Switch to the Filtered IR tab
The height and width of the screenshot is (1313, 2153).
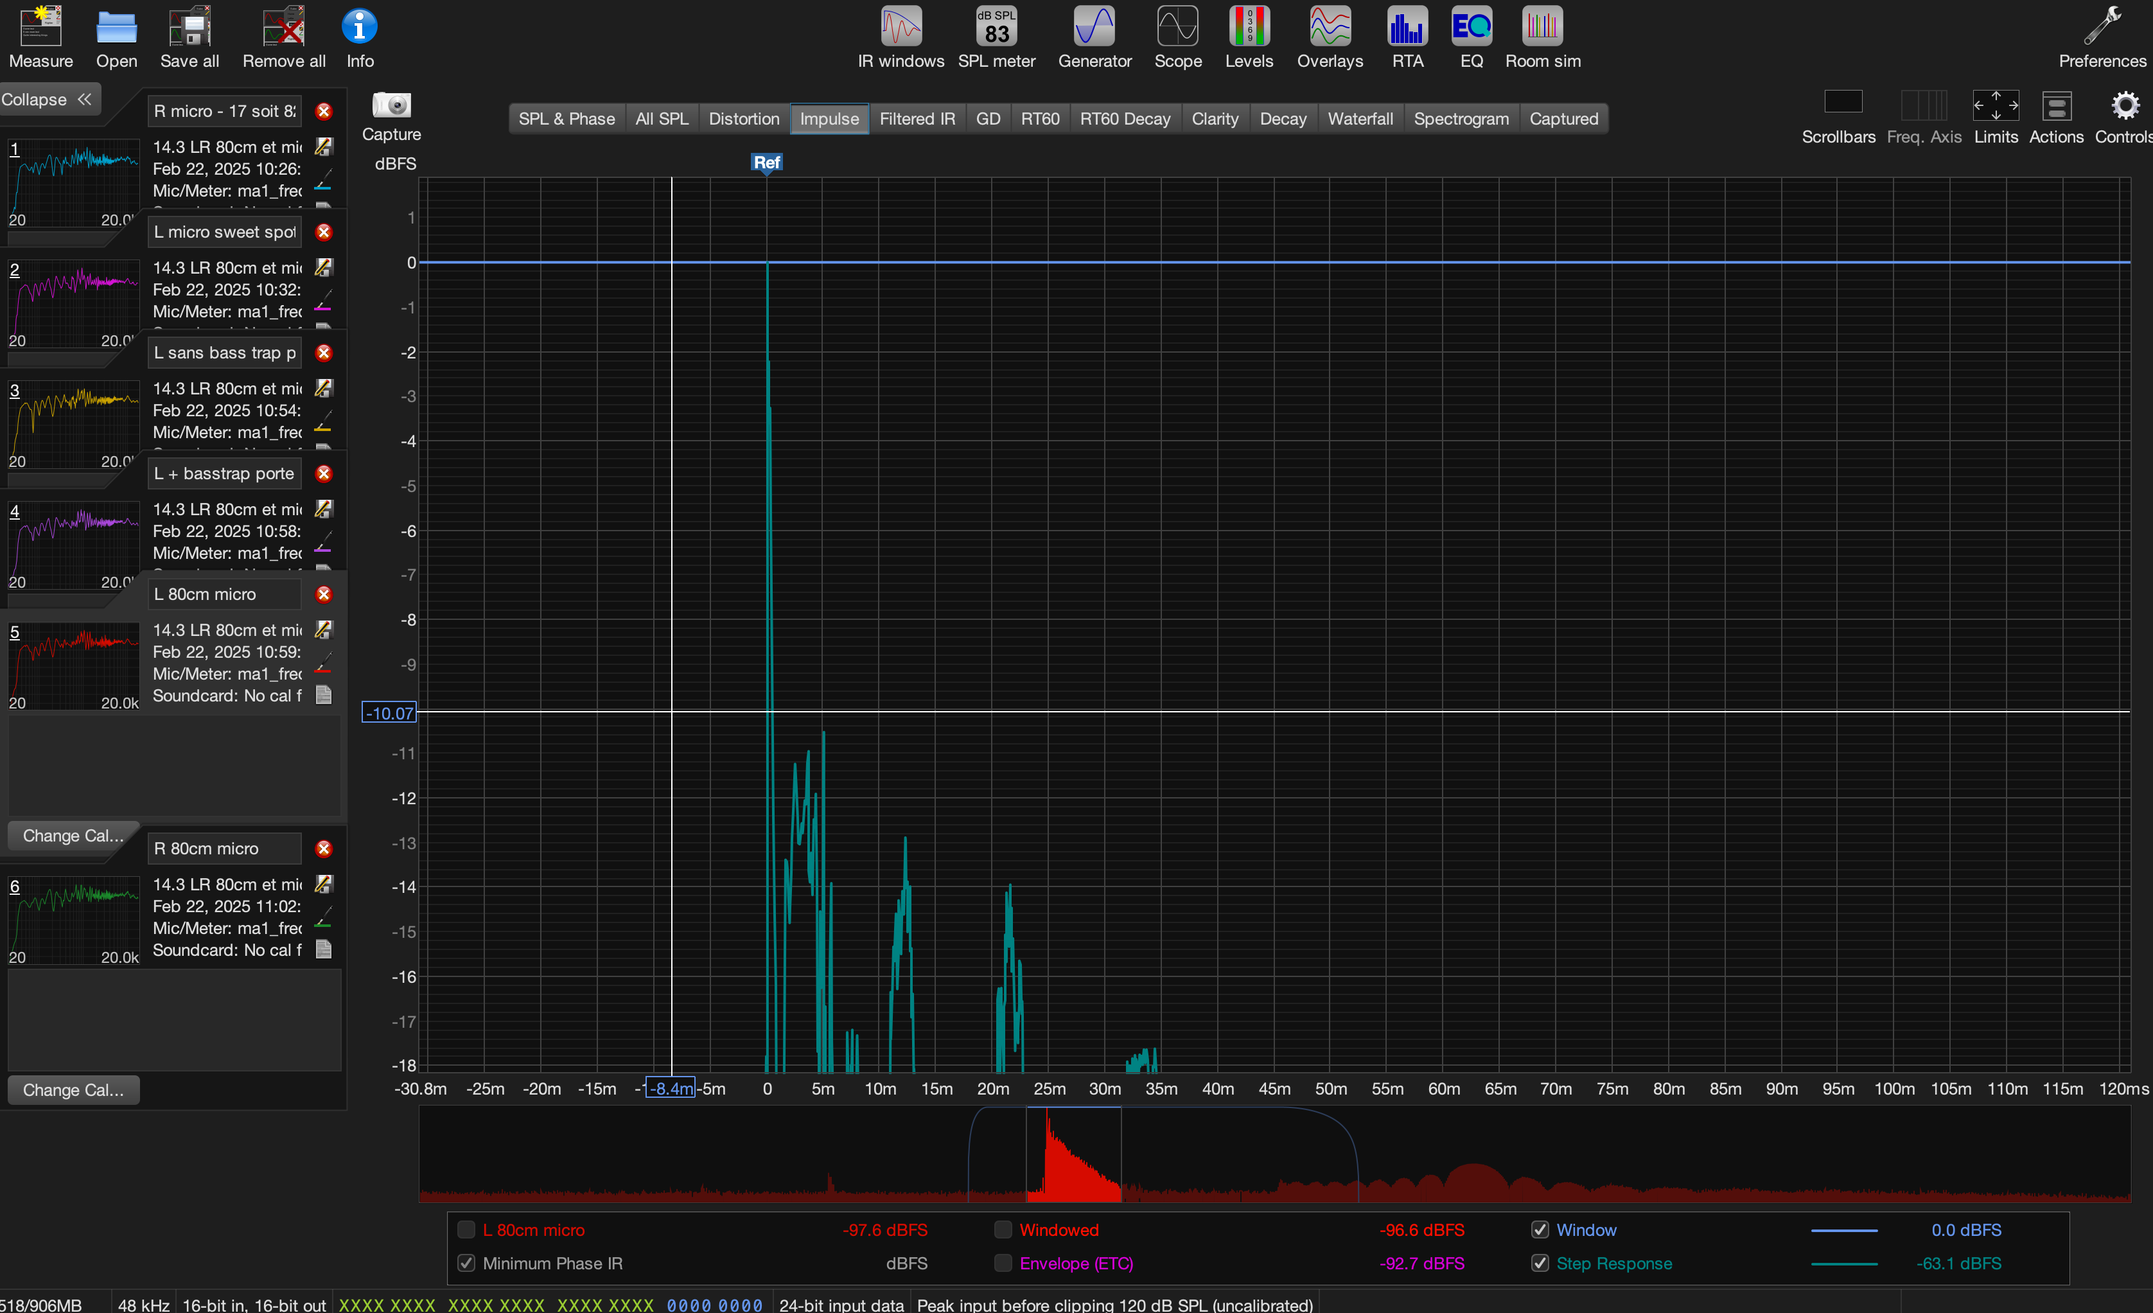(917, 119)
